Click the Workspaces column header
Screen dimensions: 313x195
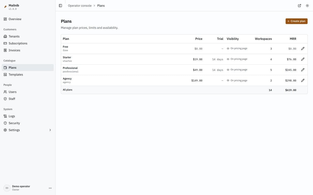pos(263,39)
